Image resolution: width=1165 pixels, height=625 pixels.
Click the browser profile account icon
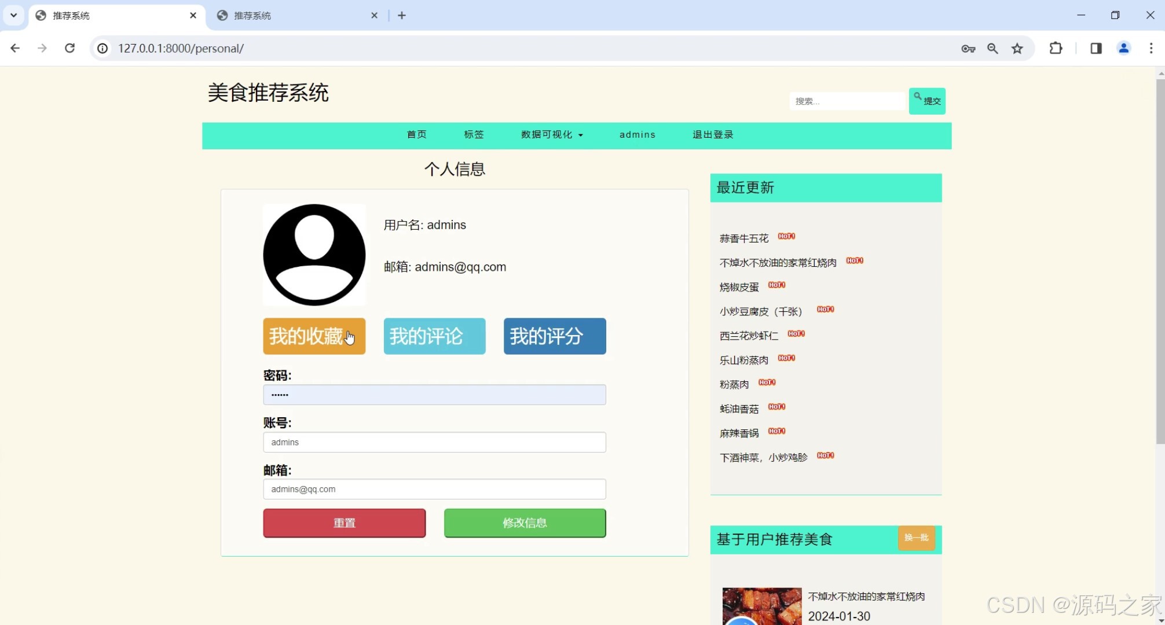click(1123, 49)
